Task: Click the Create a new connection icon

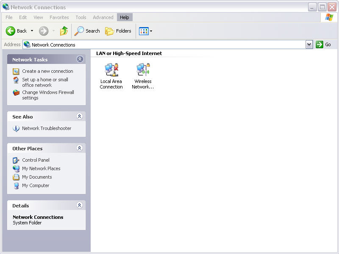Action: click(16, 72)
